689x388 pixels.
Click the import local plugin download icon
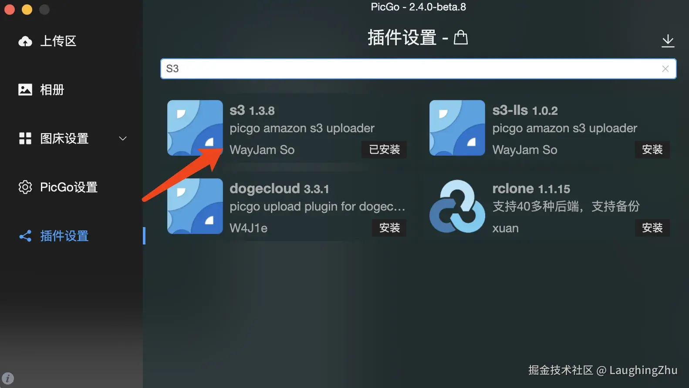tap(668, 41)
